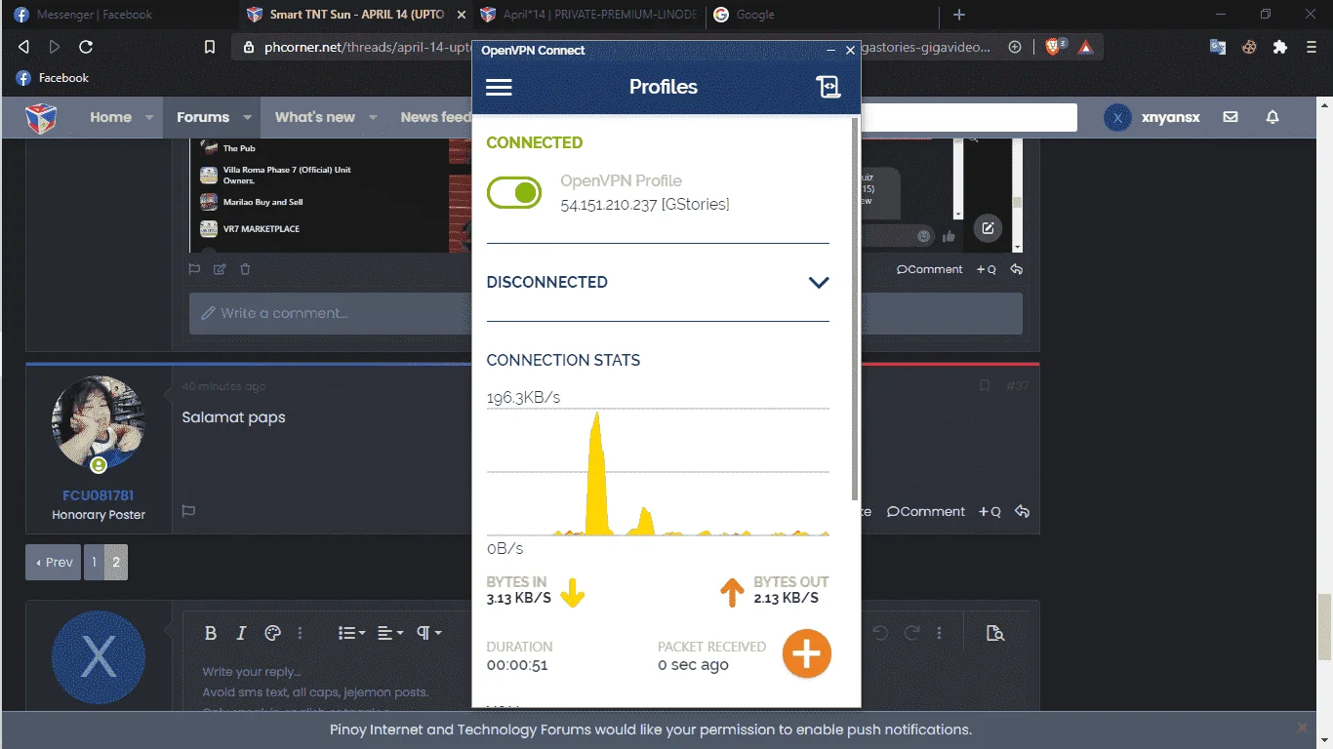The width and height of the screenshot is (1333, 749).
Task: Open the Facebook bookmark in bookmarks bar
Action: (53, 78)
